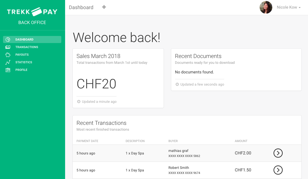The image size is (308, 179).
Task: Go to the Payouts section
Action: click(x=22, y=55)
